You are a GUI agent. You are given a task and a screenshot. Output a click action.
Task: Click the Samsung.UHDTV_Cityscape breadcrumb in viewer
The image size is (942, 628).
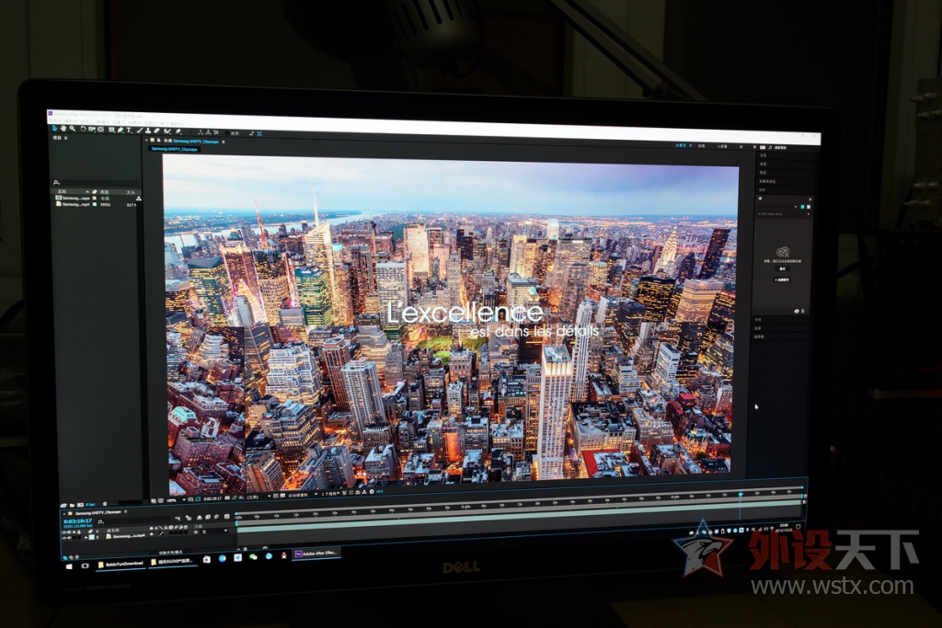click(174, 149)
